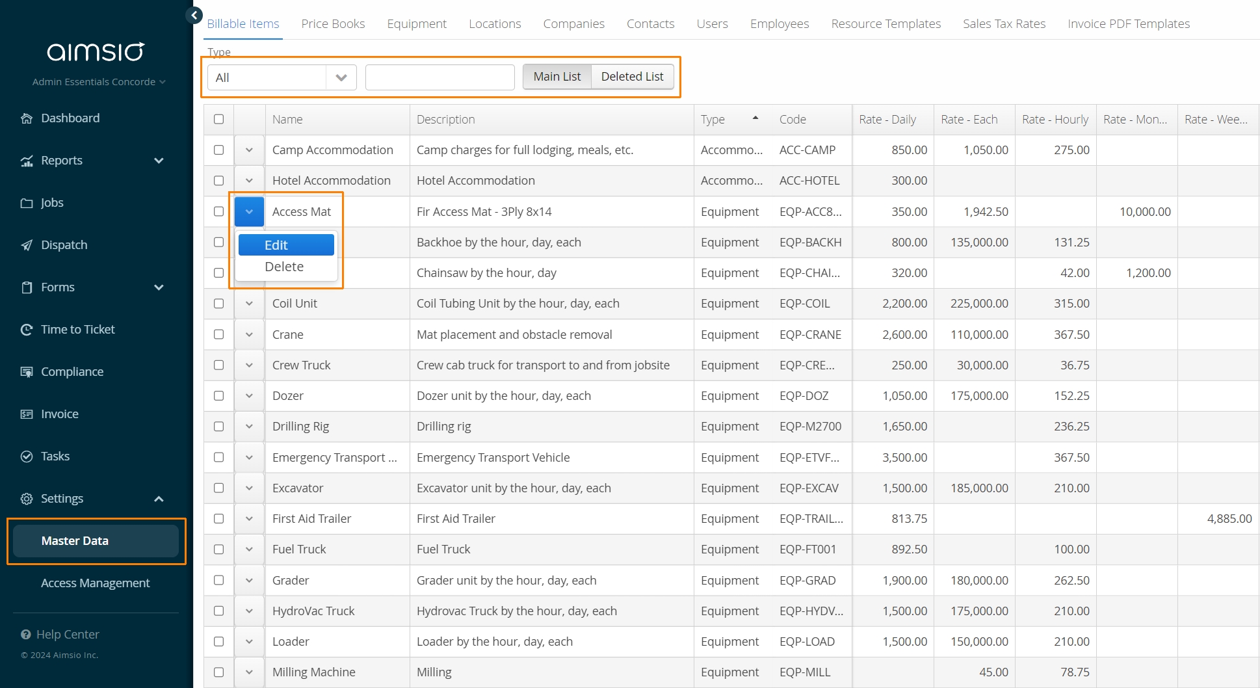Click the Tasks checkmark icon
1260x688 pixels.
pyautogui.click(x=27, y=456)
